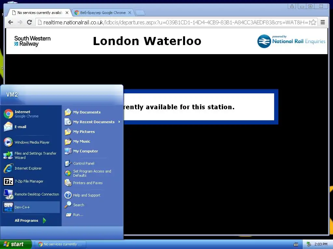Viewport: 333px width, 249px height.
Task: Click the Chrome forward arrow
Action: pyautogui.click(x=20, y=22)
